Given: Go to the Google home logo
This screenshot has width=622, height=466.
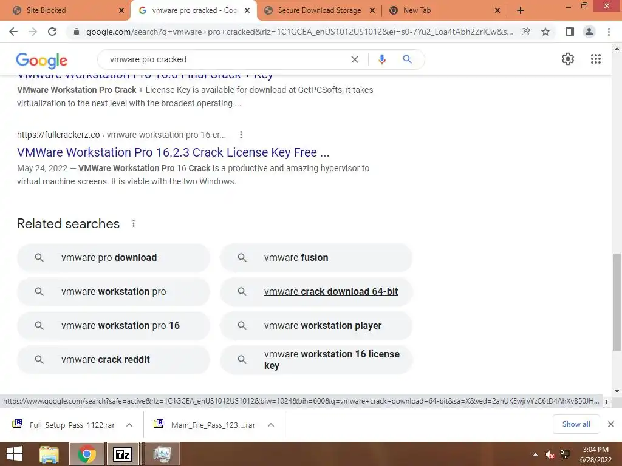Looking at the screenshot, I should click(42, 60).
